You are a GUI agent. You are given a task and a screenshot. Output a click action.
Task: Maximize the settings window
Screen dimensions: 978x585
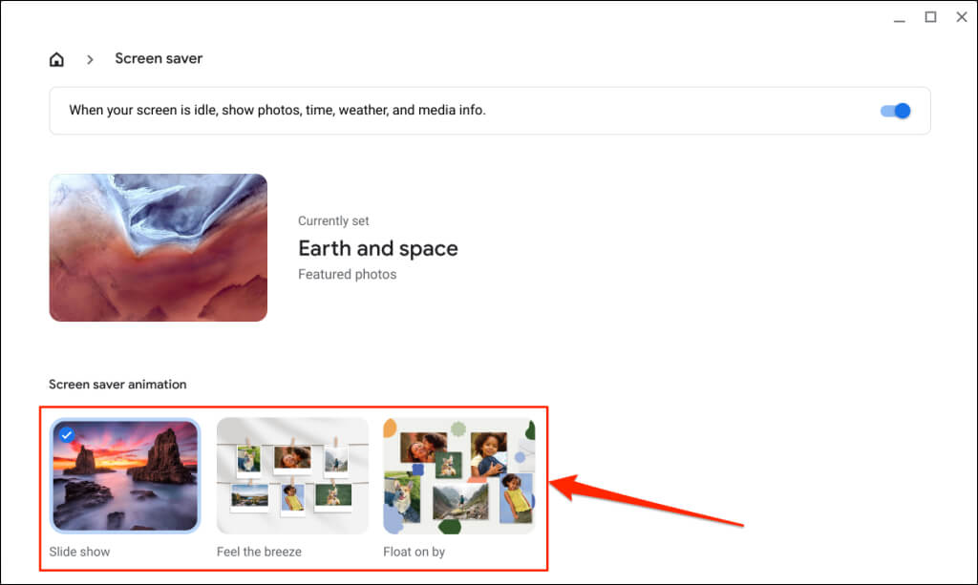click(929, 17)
